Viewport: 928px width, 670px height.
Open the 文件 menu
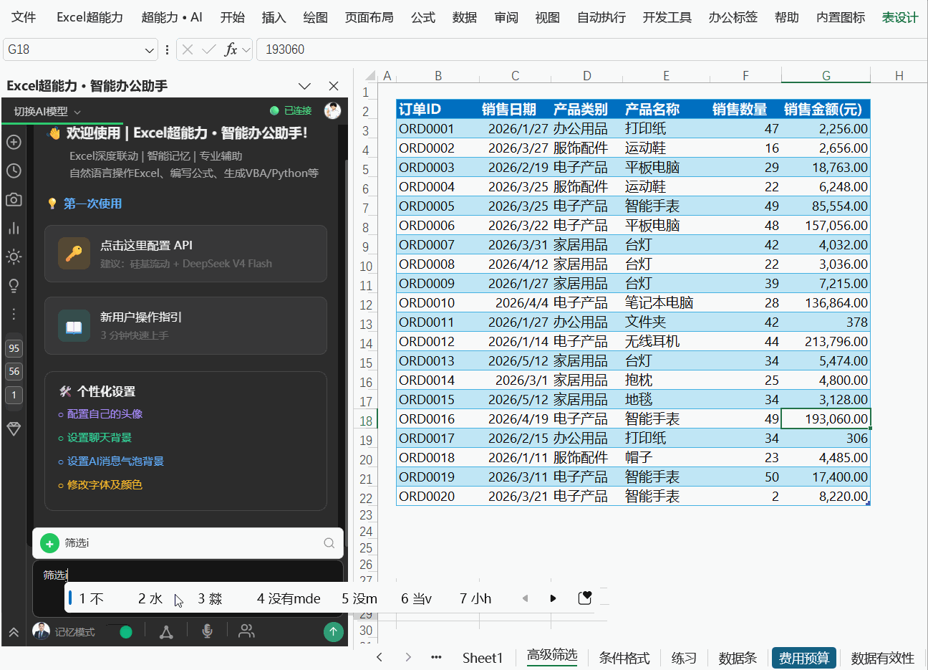coord(24,17)
